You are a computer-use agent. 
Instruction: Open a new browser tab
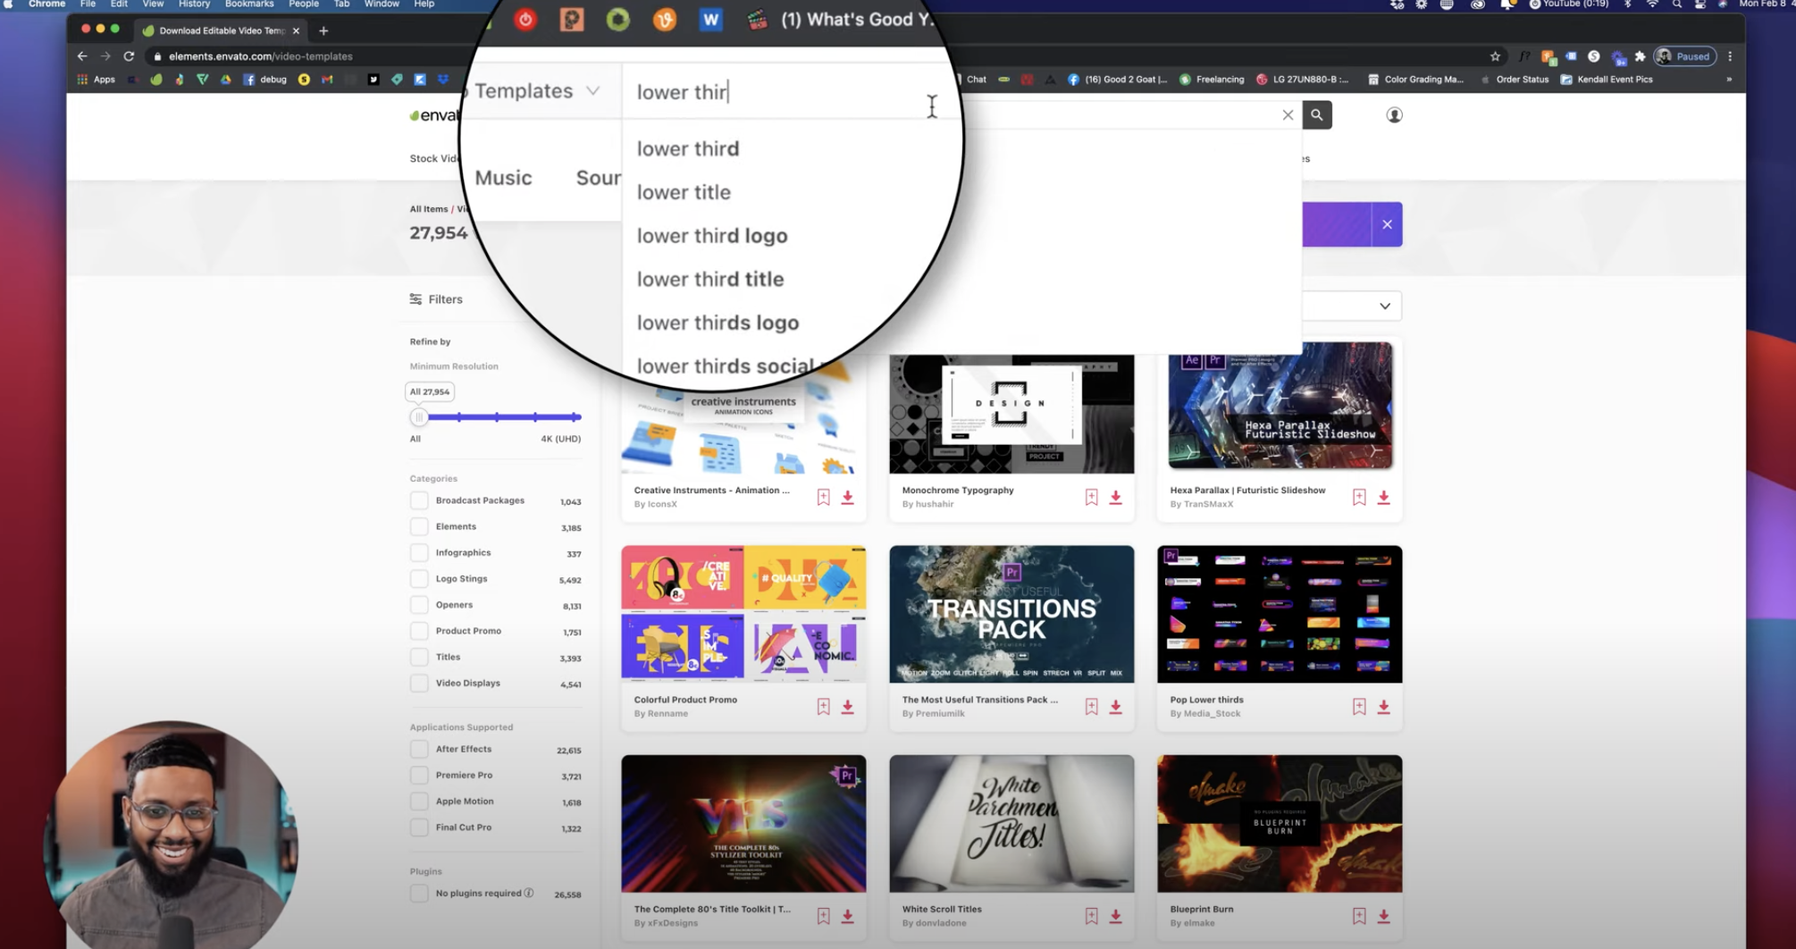pos(323,30)
